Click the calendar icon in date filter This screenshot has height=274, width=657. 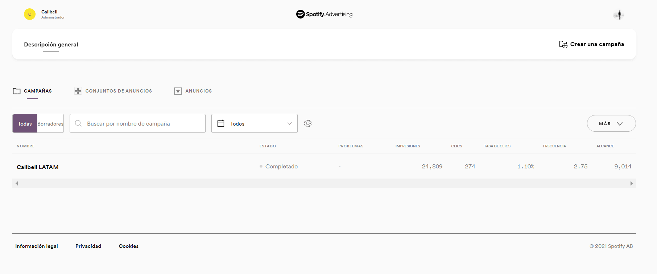(221, 123)
